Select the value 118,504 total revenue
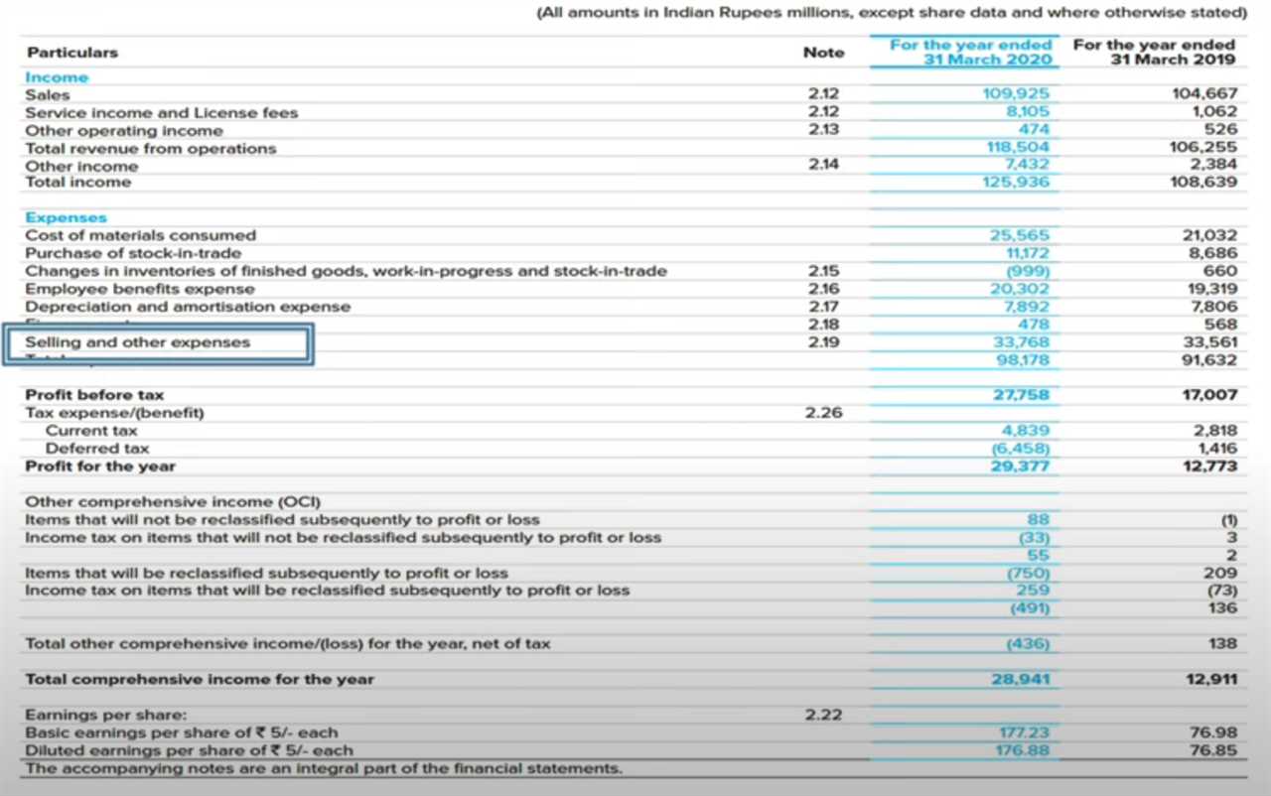The image size is (1271, 796). point(1016,149)
